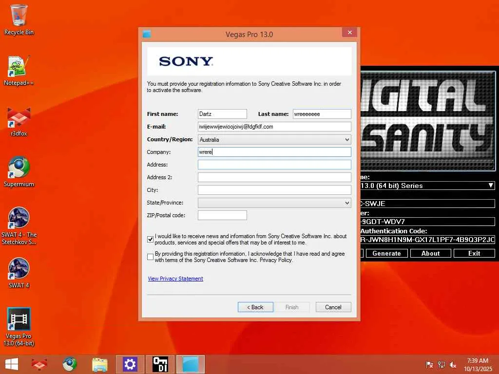Click the City field

coord(274,190)
